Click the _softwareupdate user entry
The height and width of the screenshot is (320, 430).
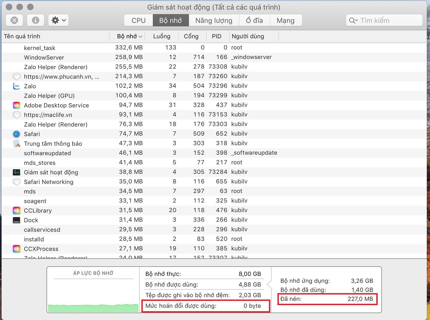(x=254, y=153)
